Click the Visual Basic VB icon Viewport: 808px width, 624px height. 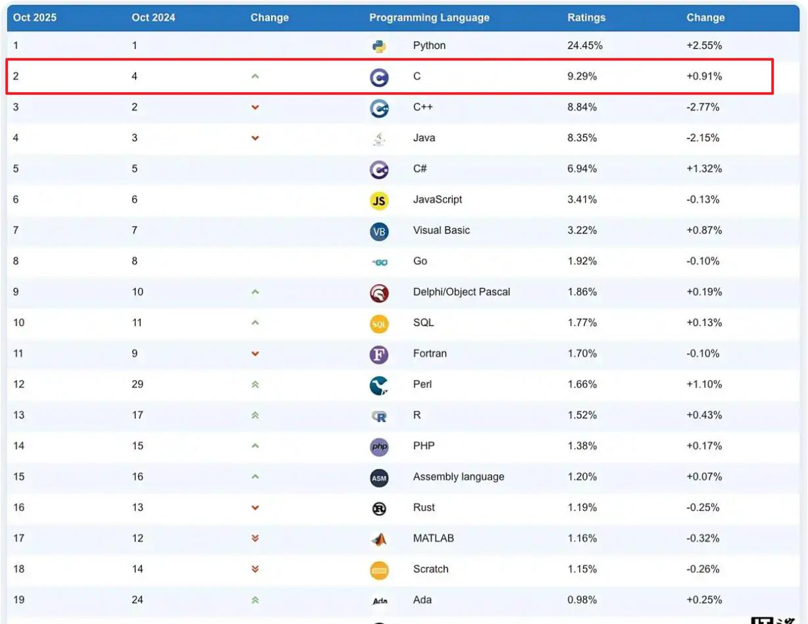379,231
